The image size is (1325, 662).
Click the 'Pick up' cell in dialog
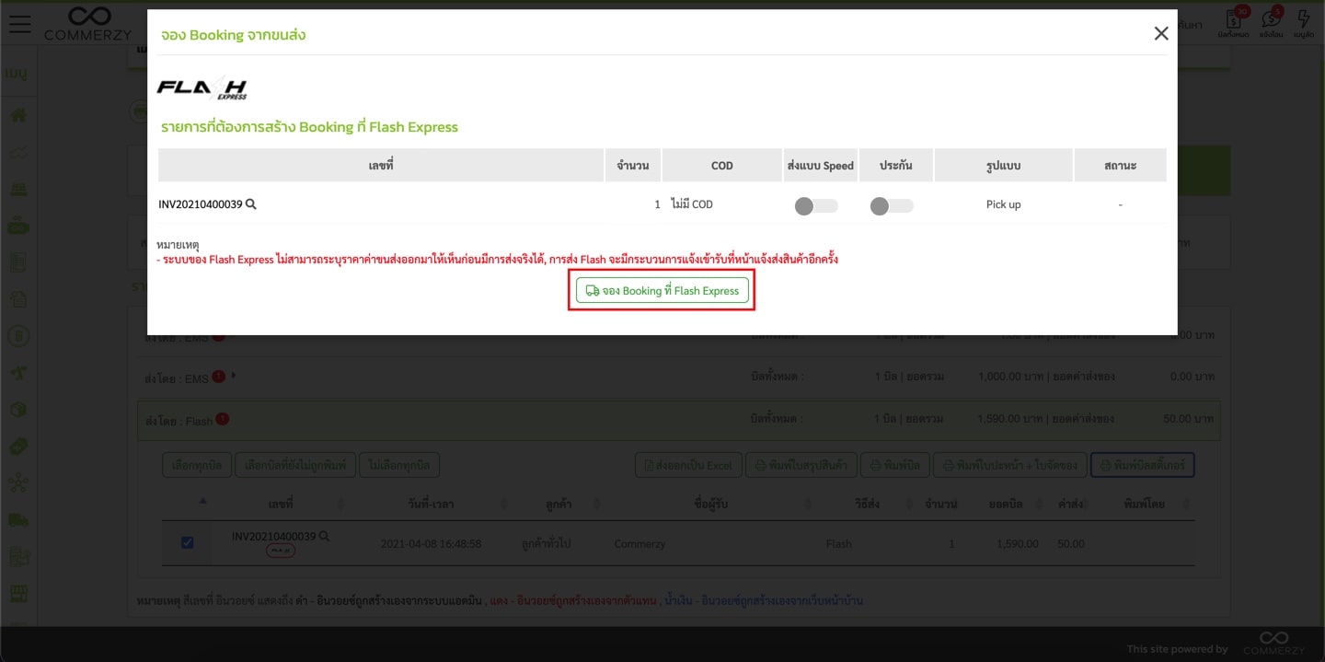point(1003,204)
